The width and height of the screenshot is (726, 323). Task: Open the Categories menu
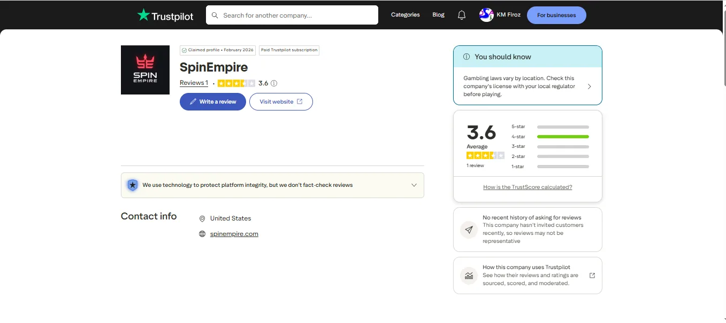click(405, 15)
